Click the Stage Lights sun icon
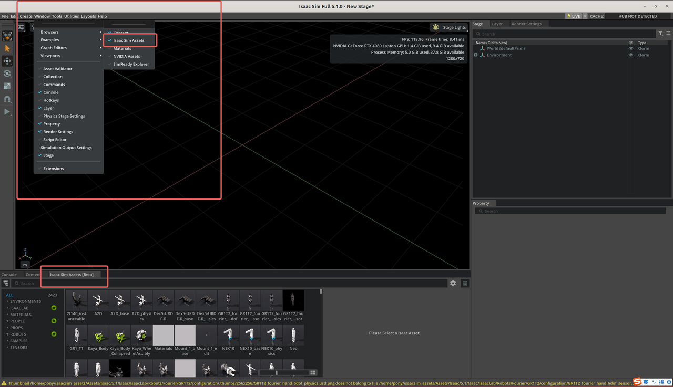The image size is (673, 387). point(435,27)
